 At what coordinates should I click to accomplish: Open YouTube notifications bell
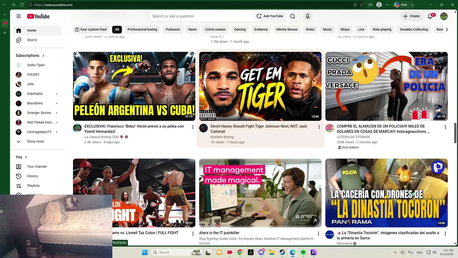(x=430, y=16)
